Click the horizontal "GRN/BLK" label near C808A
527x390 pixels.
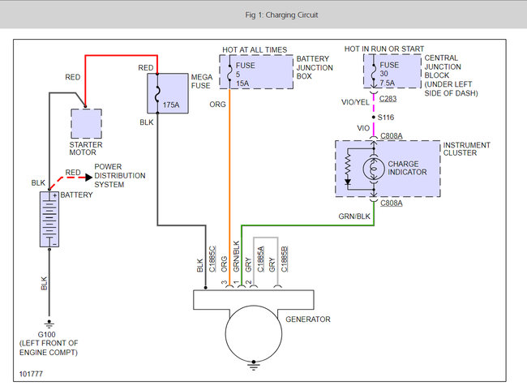pos(354,216)
